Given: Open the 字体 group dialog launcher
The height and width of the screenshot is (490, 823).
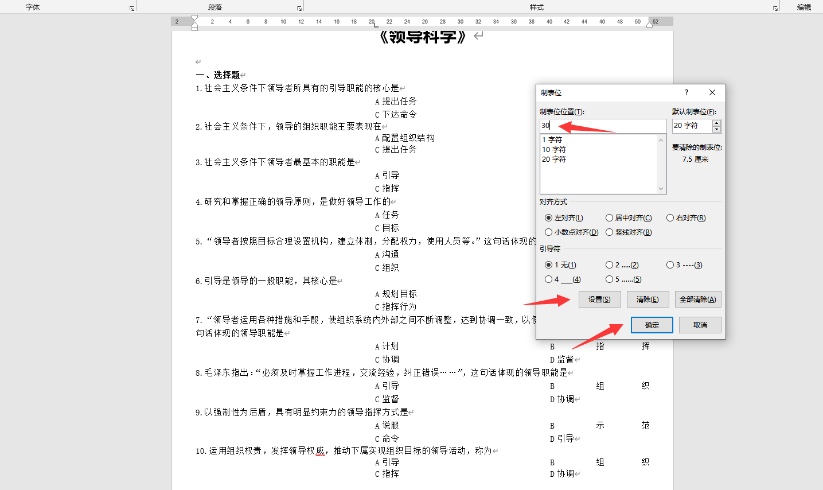Looking at the screenshot, I should [x=132, y=9].
